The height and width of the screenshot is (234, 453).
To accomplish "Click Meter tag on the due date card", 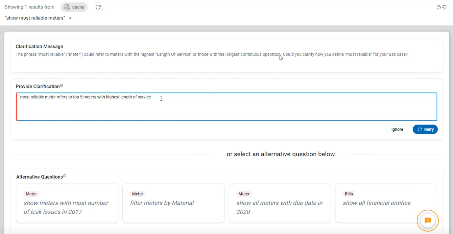I will point(244,194).
